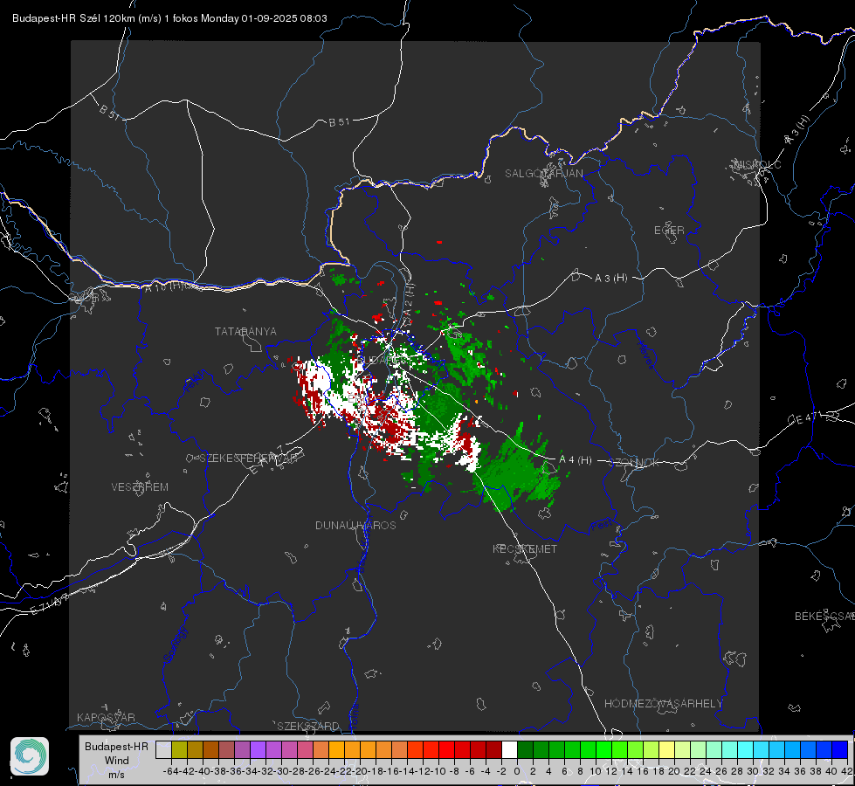Click the Somogy county label

pyautogui.click(x=176, y=645)
